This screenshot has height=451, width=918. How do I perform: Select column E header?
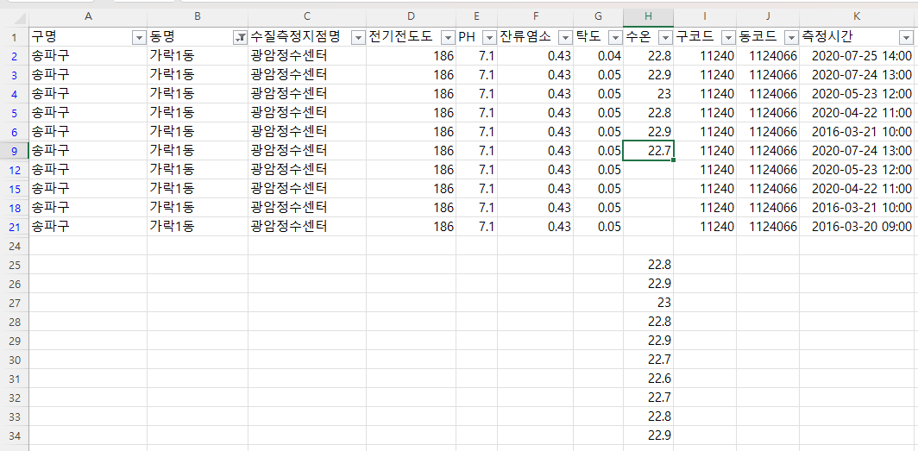tap(476, 17)
